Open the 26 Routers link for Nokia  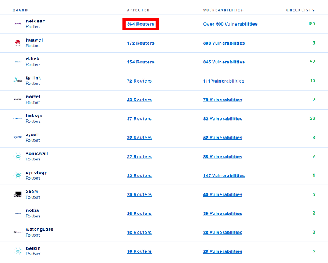pos(139,213)
